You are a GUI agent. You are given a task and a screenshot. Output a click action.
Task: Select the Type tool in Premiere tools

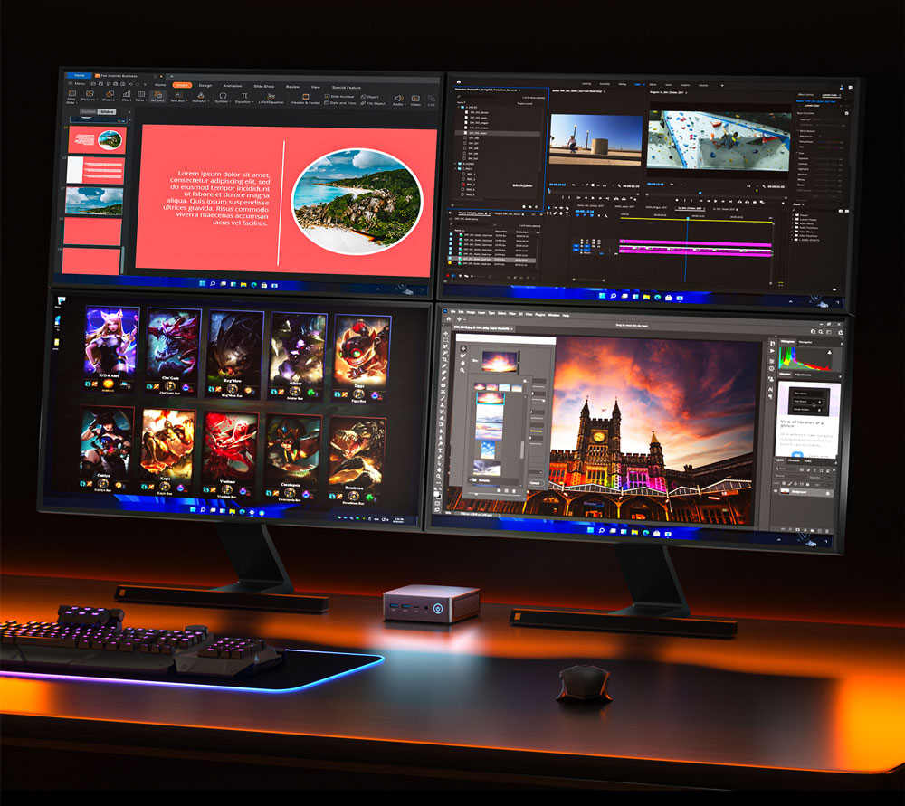[567, 214]
